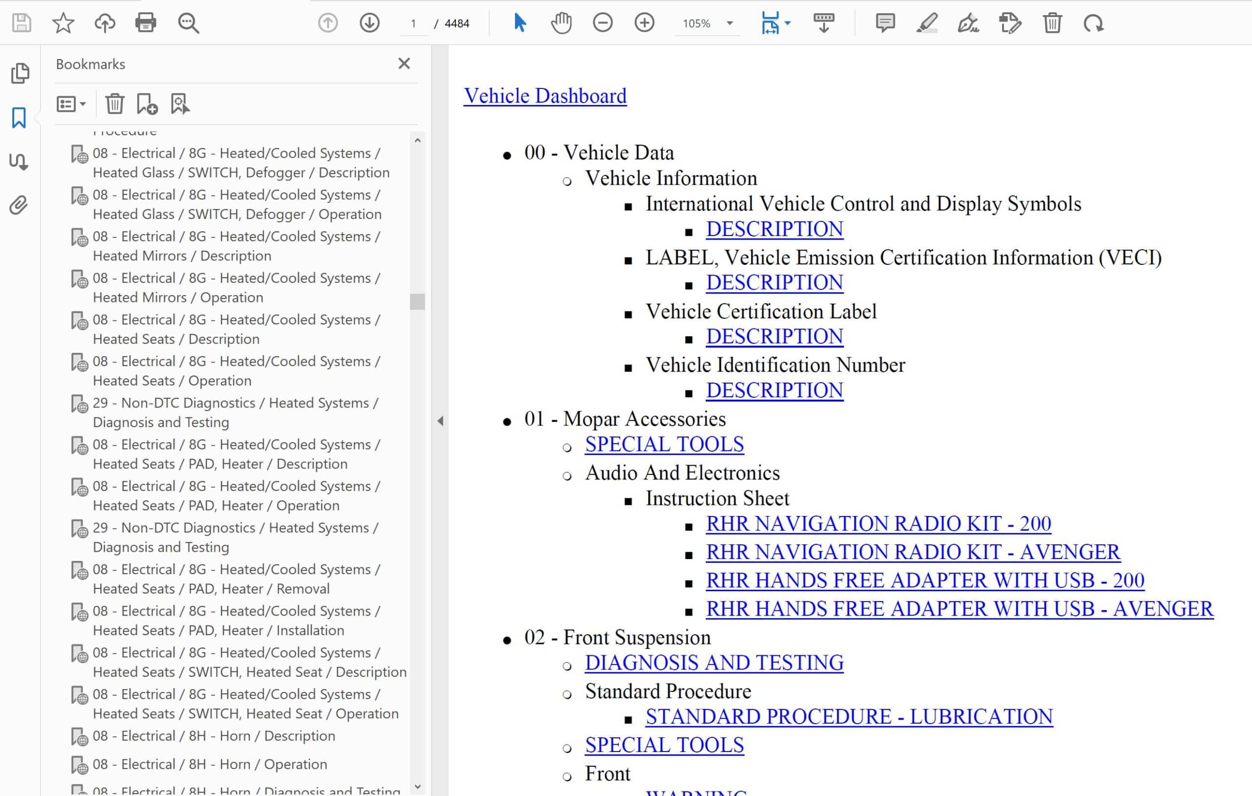The image size is (1252, 796).
Task: Go to next page arrow
Action: pyautogui.click(x=369, y=23)
